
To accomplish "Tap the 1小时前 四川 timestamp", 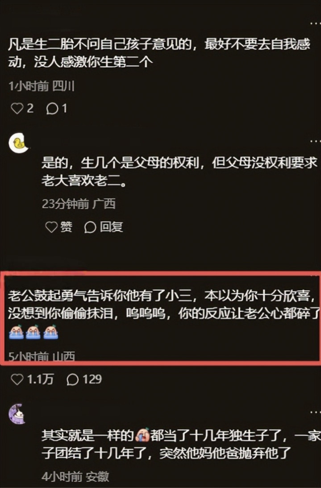I will point(42,86).
